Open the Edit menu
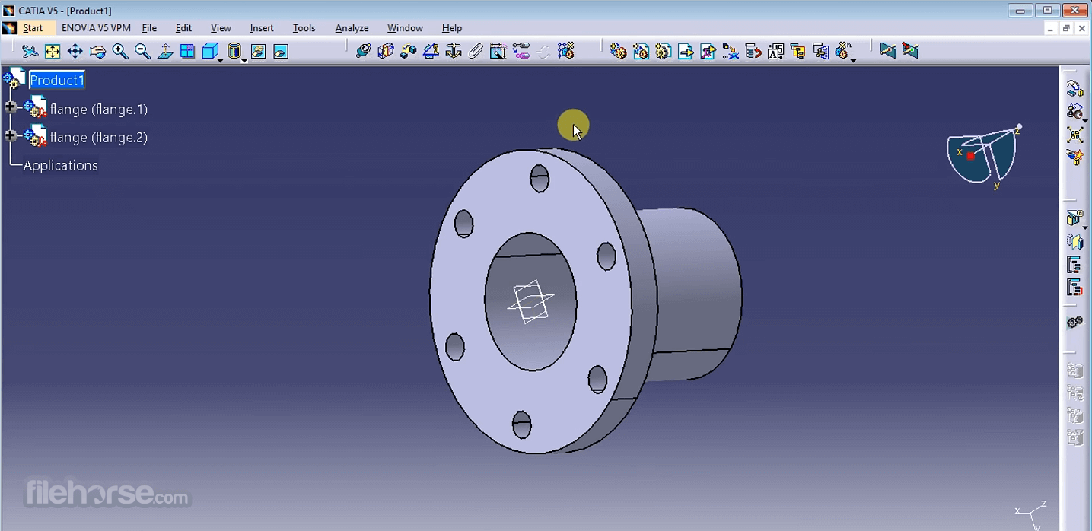The height and width of the screenshot is (531, 1092). click(183, 28)
